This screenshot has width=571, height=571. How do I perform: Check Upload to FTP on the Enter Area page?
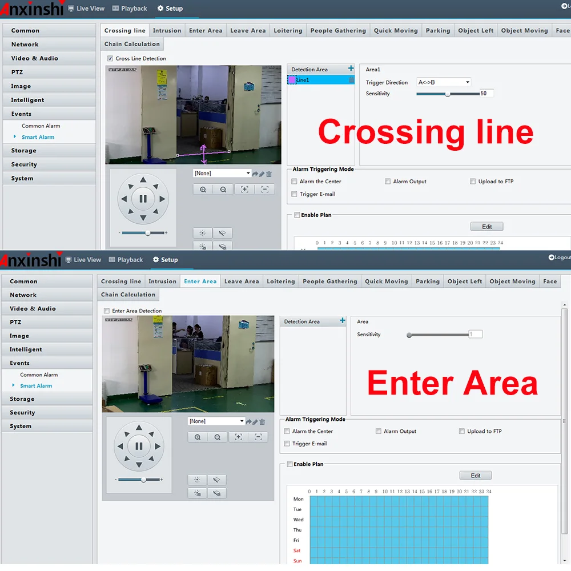(462, 431)
